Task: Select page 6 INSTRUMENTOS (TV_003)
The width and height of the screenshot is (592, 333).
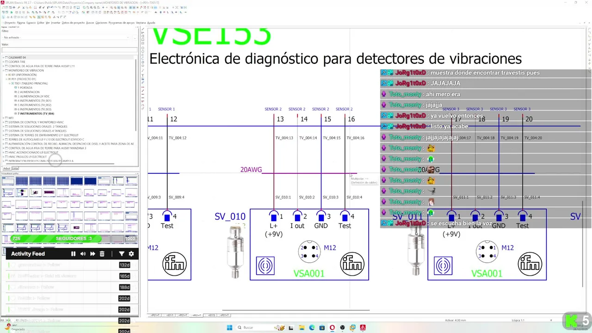Action: point(34,109)
